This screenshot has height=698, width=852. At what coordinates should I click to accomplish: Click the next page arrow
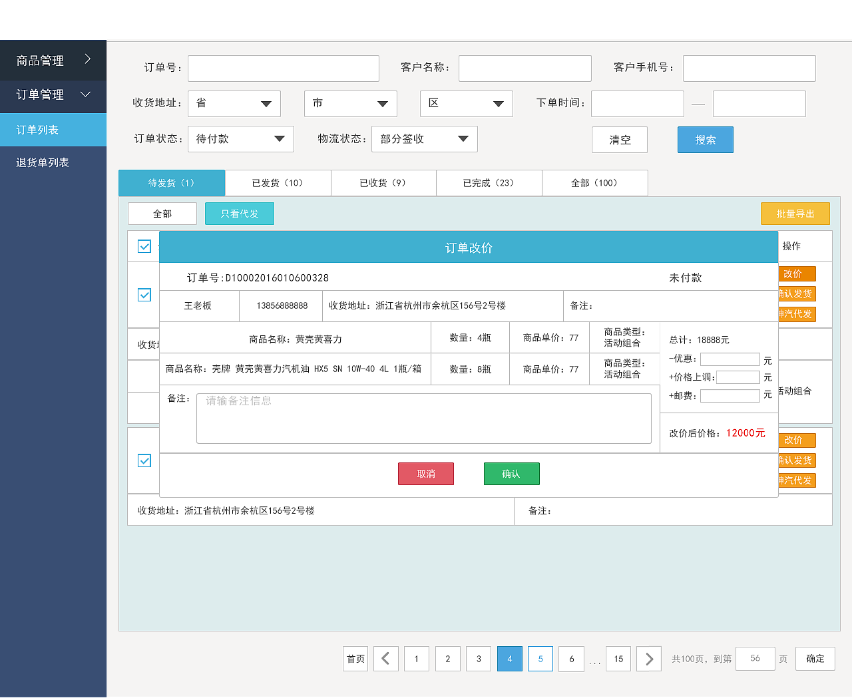(650, 659)
